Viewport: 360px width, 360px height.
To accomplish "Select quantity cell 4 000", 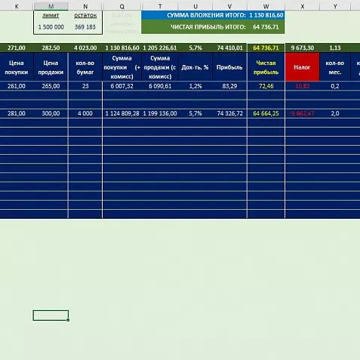I will tap(85, 113).
